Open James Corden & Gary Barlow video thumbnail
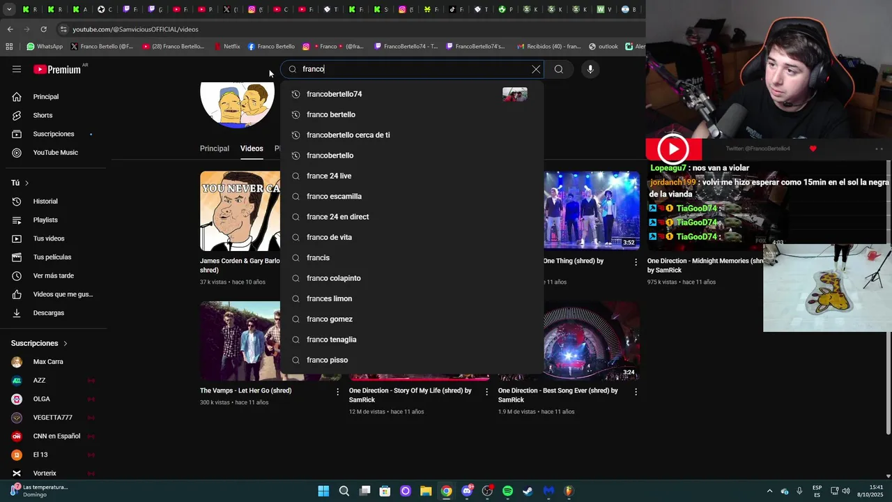 tap(240, 211)
